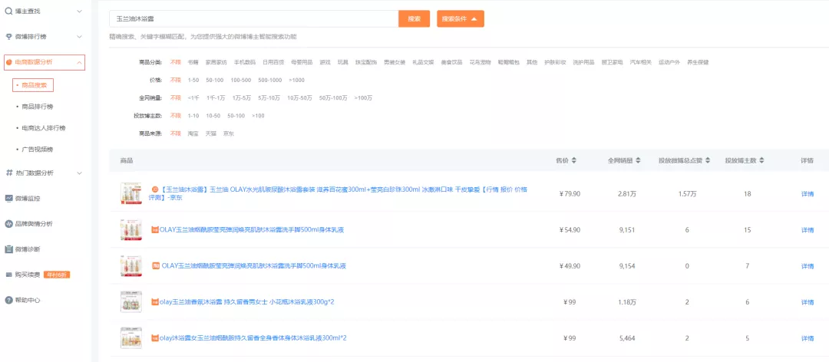829x362 pixels.
Task: Click the source icon on the 300ml*2 product
Action: point(155,337)
